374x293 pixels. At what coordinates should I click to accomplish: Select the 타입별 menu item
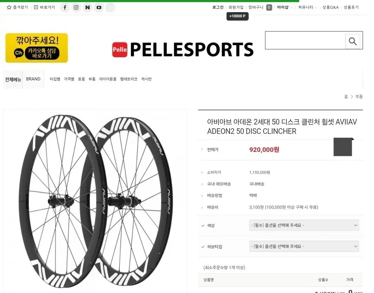coord(54,79)
